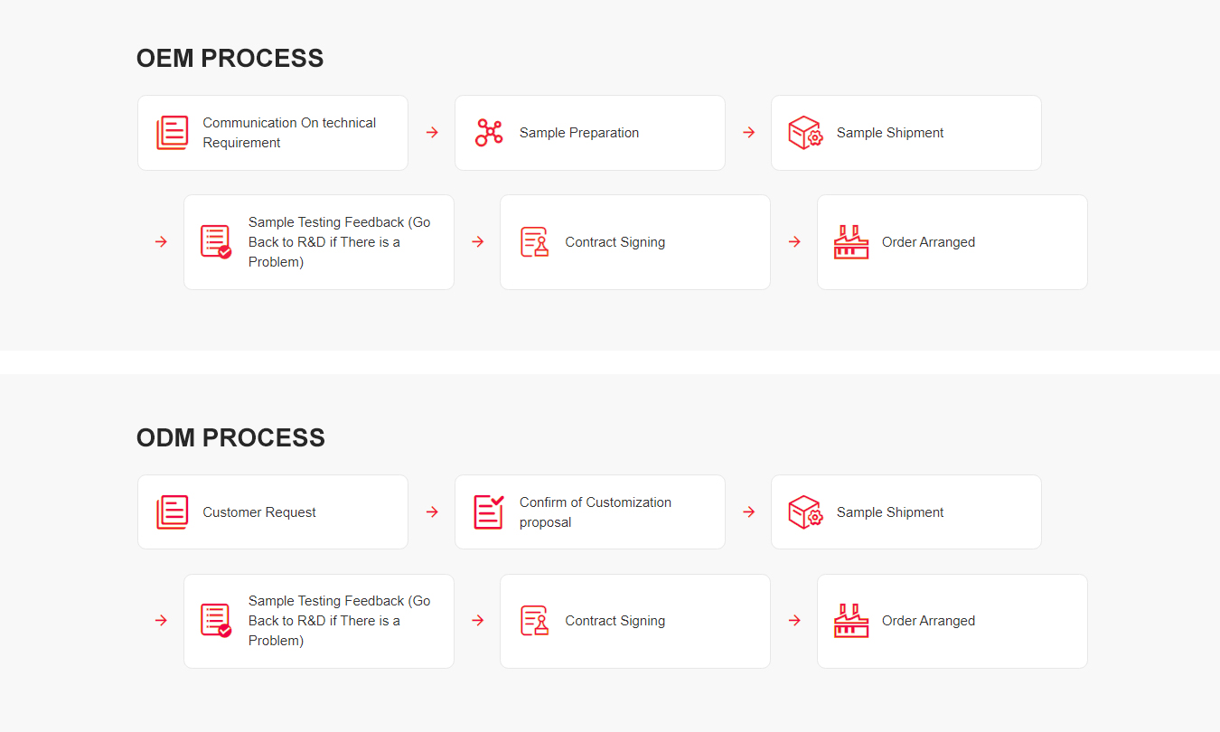Click the OEM PROCESS heading
1220x732 pixels.
click(230, 58)
